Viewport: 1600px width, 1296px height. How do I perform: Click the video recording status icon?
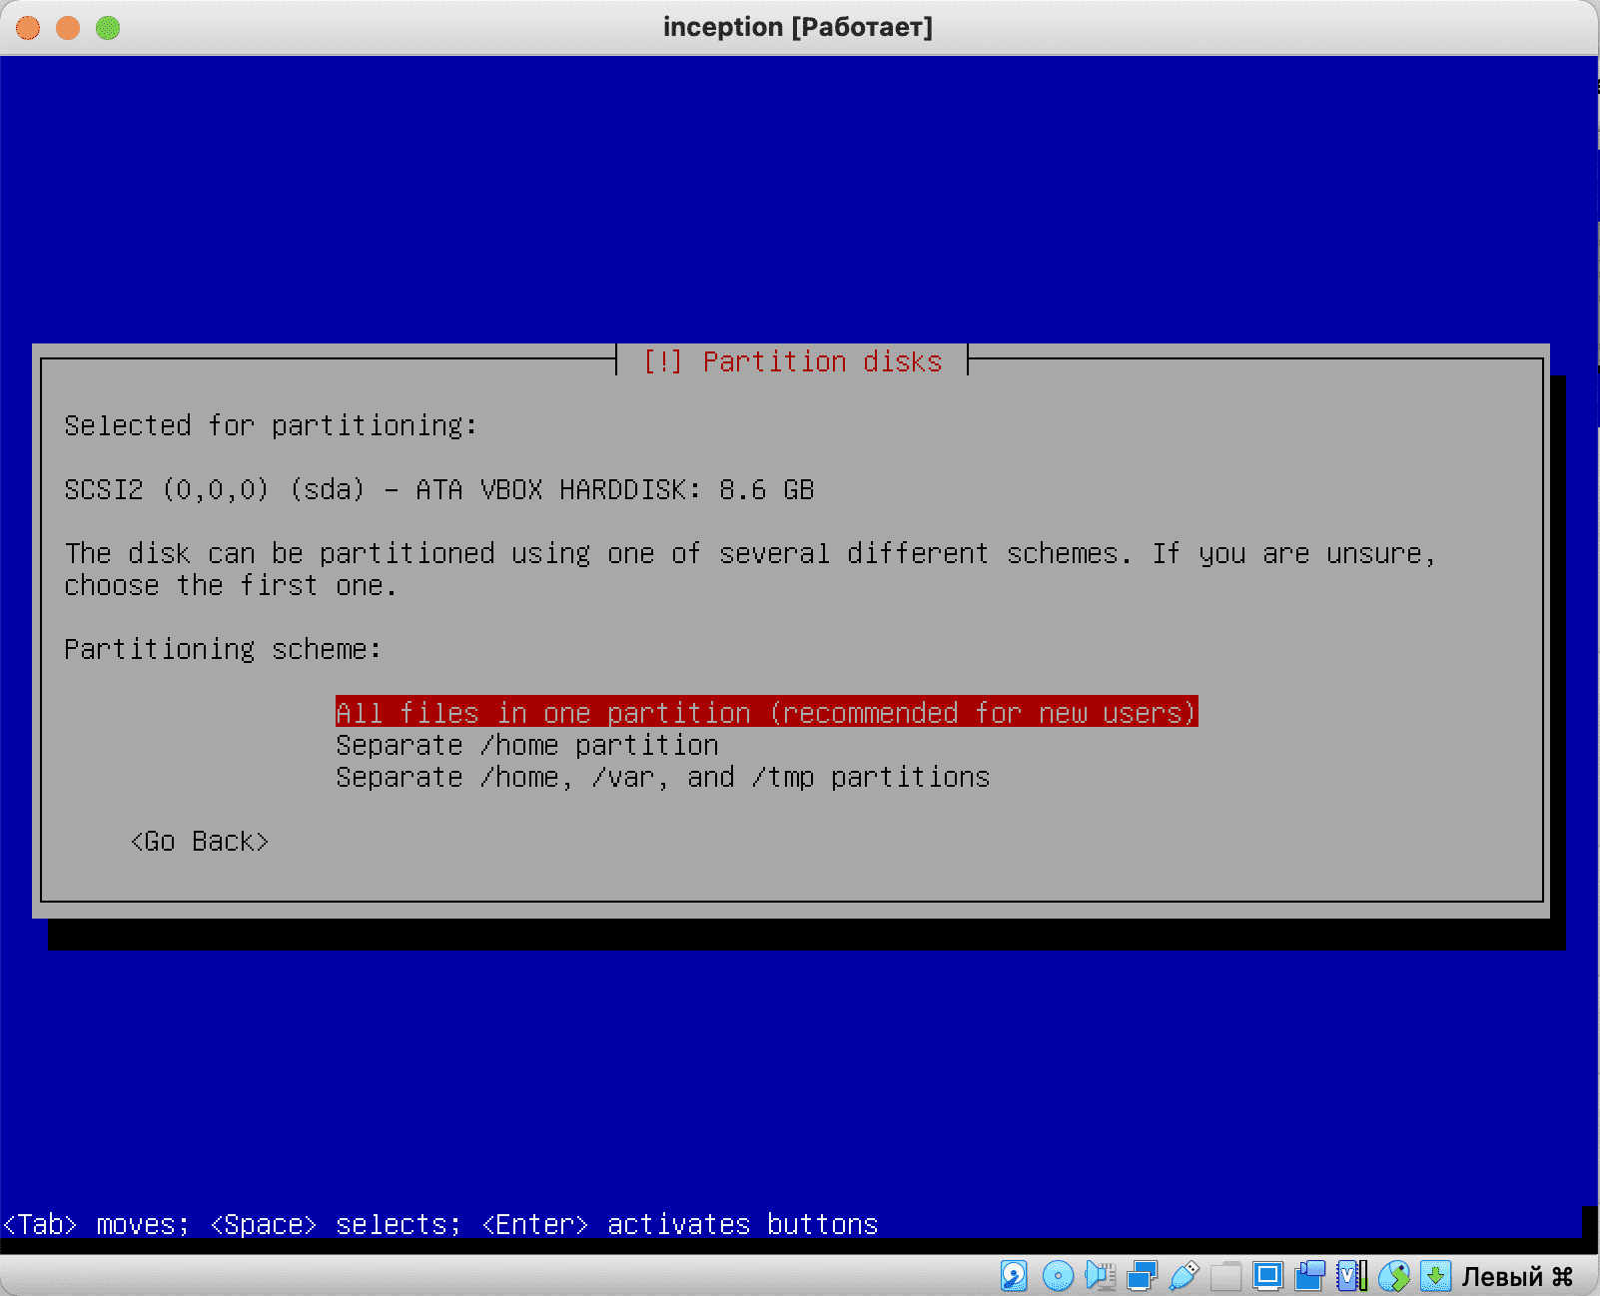[x=1309, y=1275]
